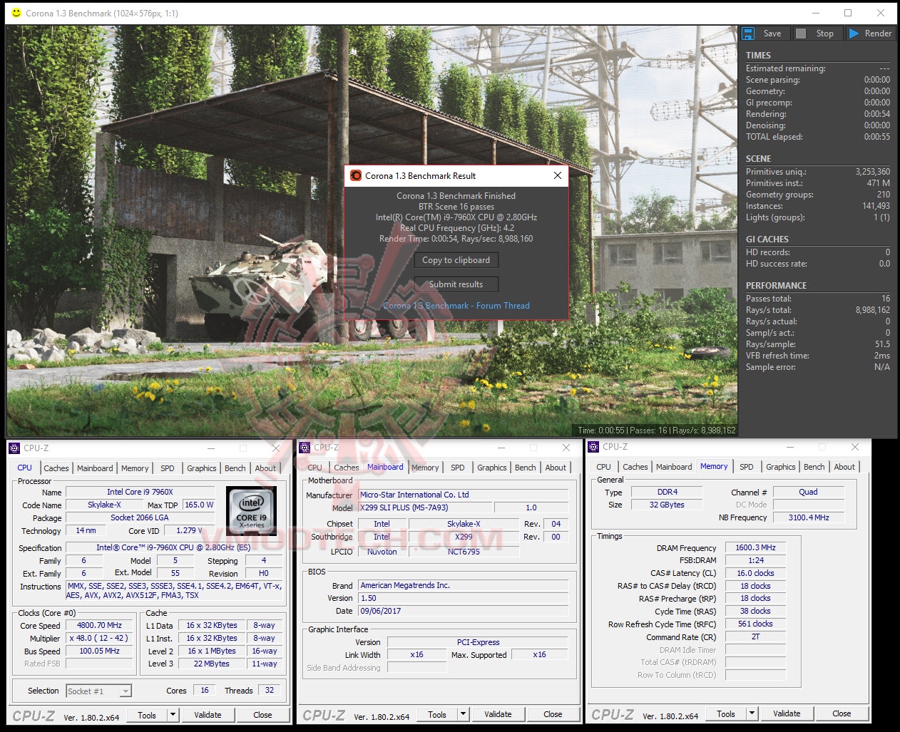The width and height of the screenshot is (900, 732).
Task: Click Validate in the Mainboard CPU-Z window
Action: pos(498,713)
